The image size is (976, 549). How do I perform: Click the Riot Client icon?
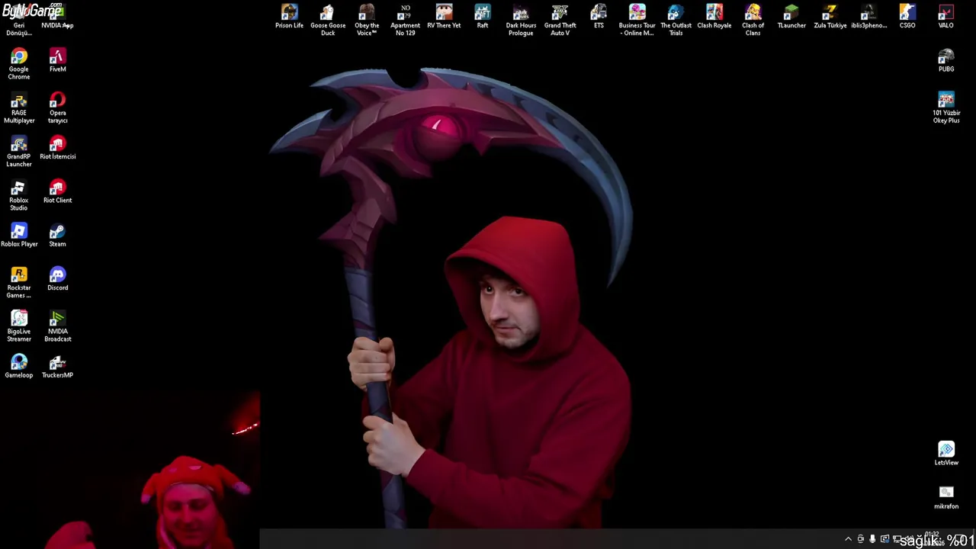57,191
